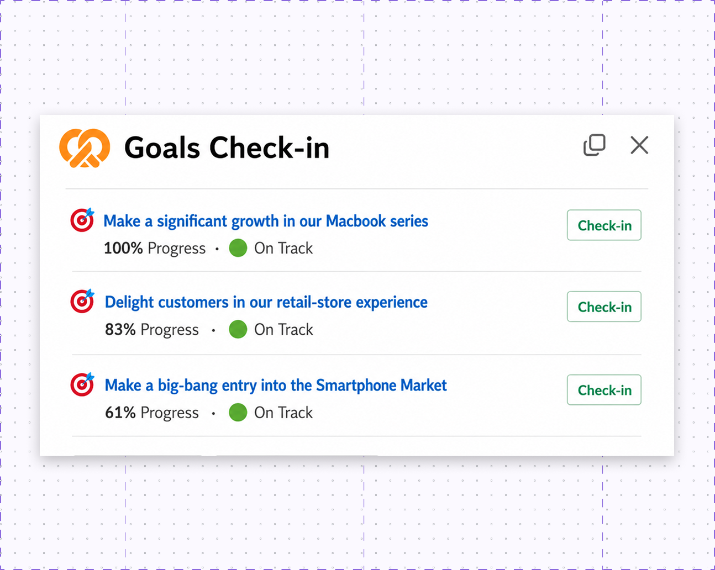Open 'Make a significant growth in our Macbook series'
Screen dimensions: 715x570
tap(266, 221)
